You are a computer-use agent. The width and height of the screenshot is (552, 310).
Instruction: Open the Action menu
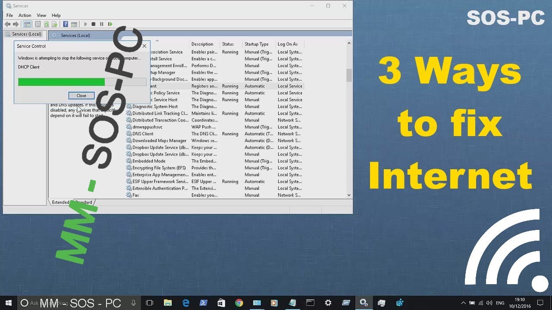(25, 15)
